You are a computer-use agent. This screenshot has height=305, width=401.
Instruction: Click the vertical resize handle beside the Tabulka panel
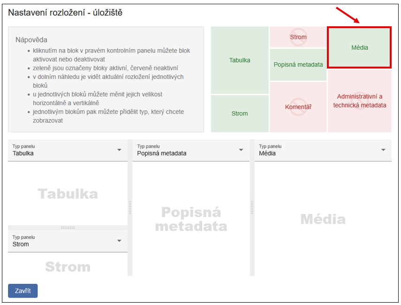pos(130,207)
